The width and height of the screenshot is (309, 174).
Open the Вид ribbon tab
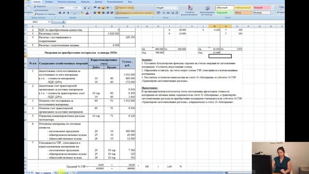point(130,2)
